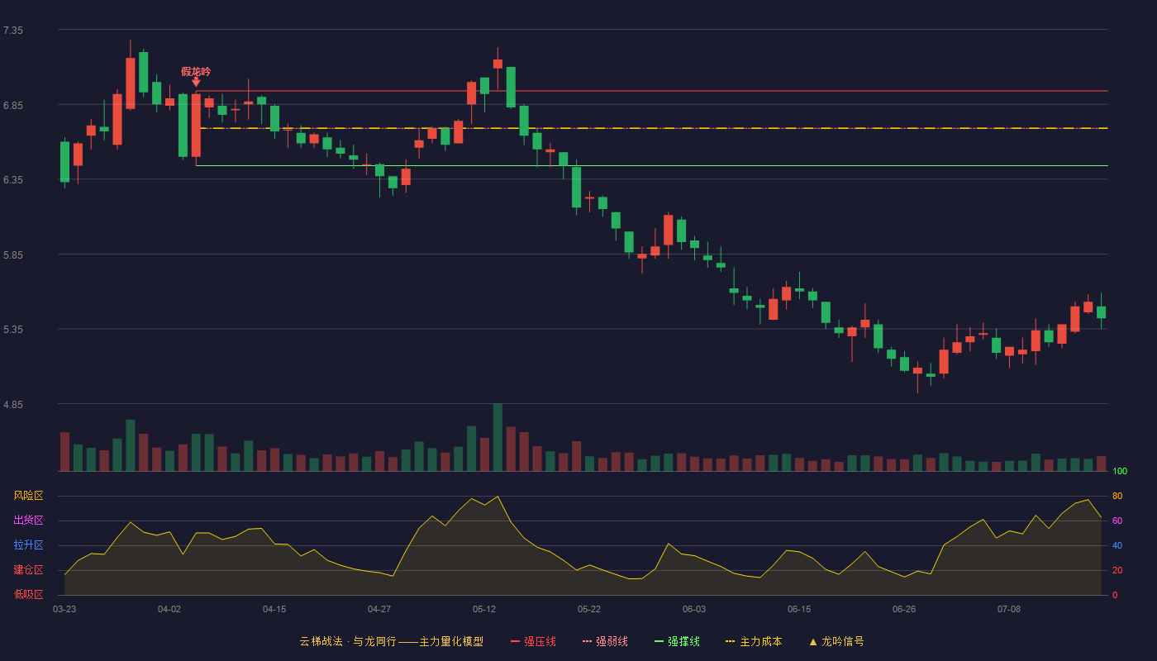The height and width of the screenshot is (661, 1157).
Task: Click the 6.35 price axis label
Action: (13, 179)
